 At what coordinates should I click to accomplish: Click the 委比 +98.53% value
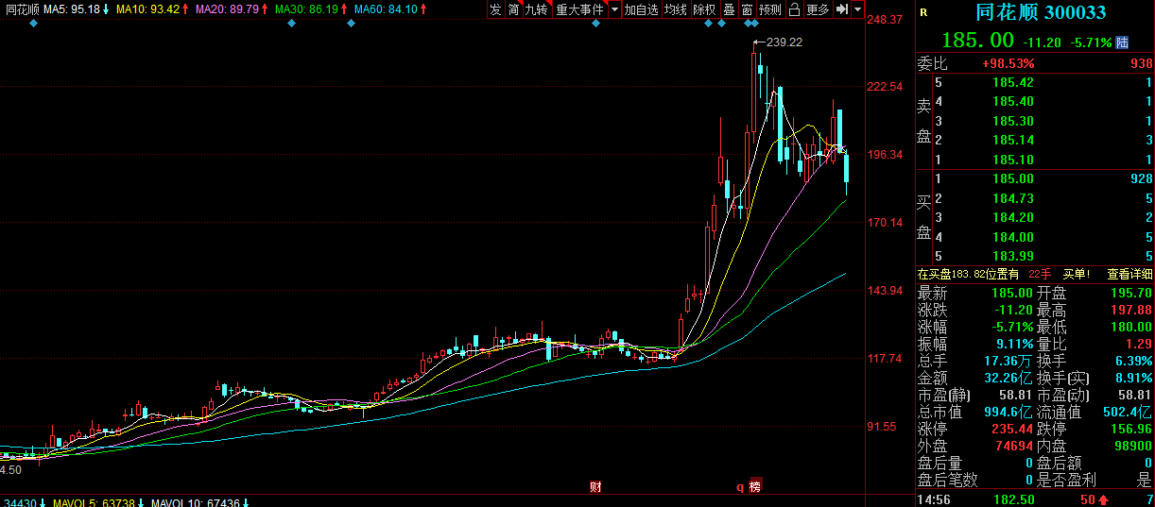coord(1008,63)
